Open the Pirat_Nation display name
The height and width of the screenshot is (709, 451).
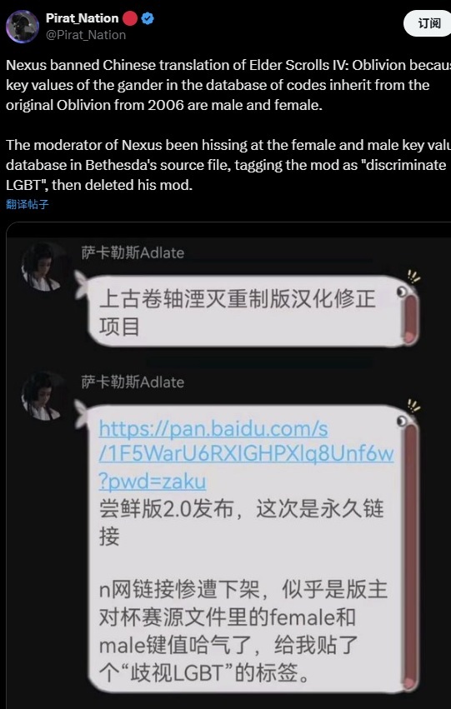[x=82, y=18]
